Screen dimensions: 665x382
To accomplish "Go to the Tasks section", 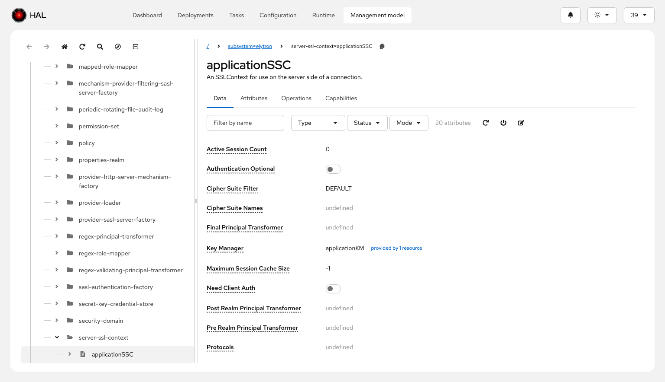I will coord(237,15).
